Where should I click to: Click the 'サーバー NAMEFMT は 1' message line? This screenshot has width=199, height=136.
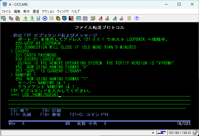[44, 83]
